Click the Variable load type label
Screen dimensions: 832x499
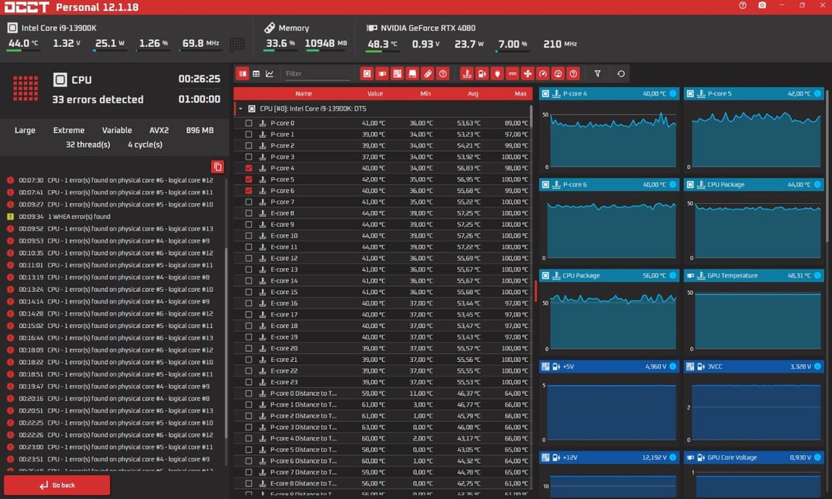tap(117, 130)
